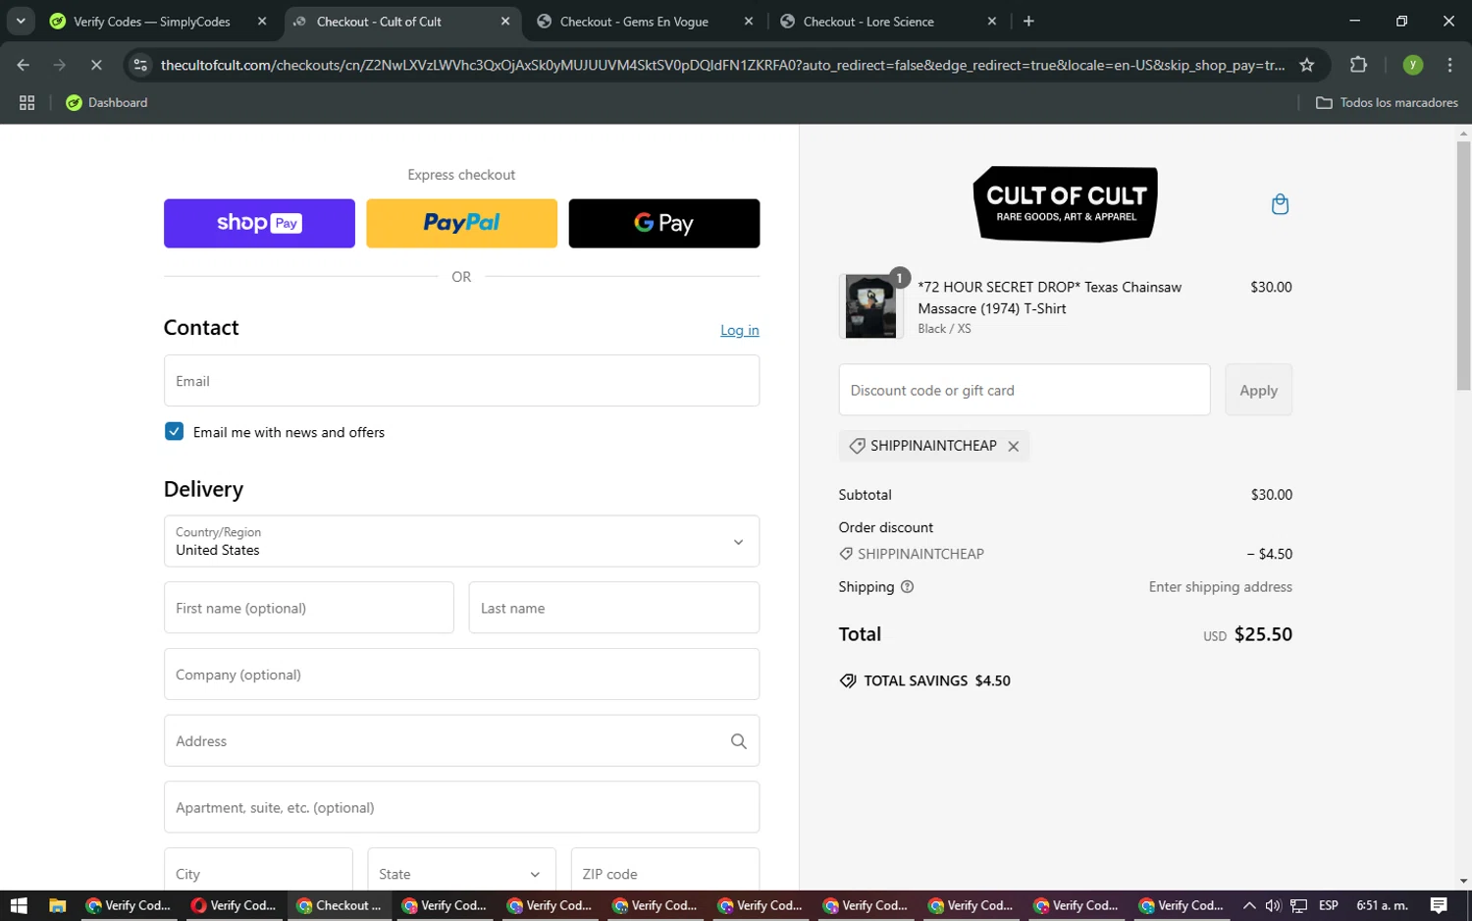Screen dimensions: 1472x921
Task: Focus the ZIP code field
Action: pos(665,873)
